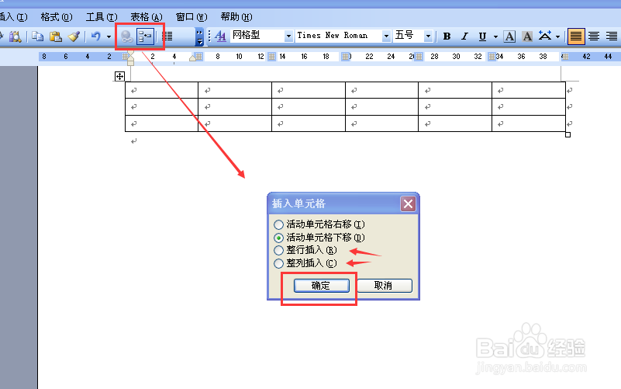Screen dimensions: 621x389
Task: Toggle Underline formatting
Action: pyautogui.click(x=482, y=36)
